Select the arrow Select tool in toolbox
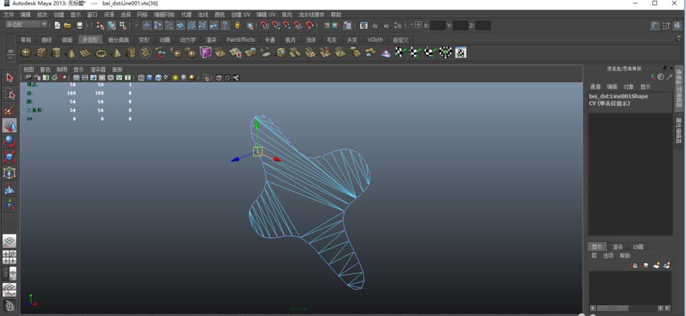 point(10,77)
